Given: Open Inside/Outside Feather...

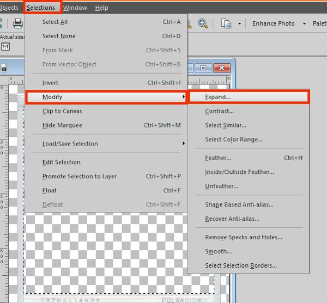Looking at the screenshot, I should click(249, 172).
